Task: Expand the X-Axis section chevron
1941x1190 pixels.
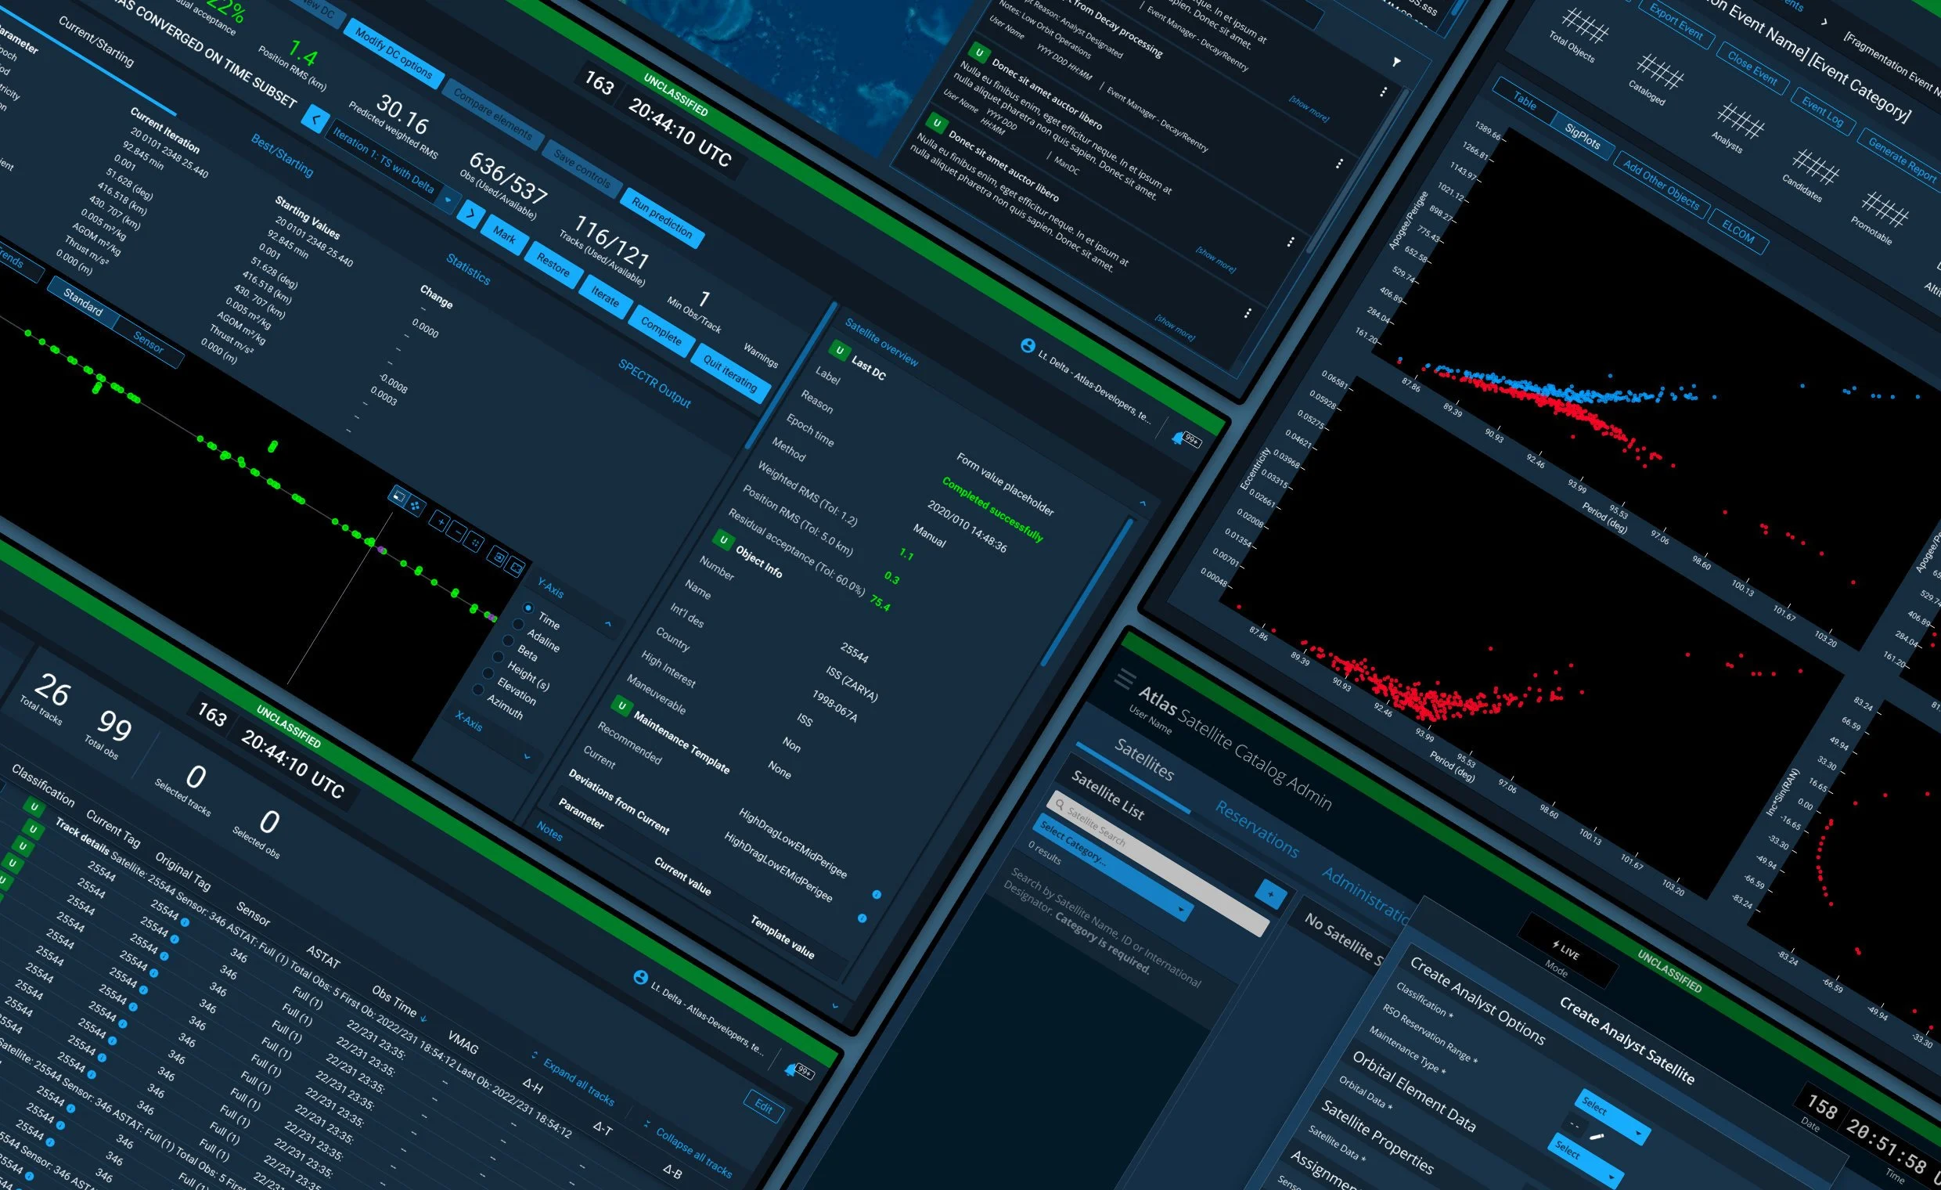Action: pyautogui.click(x=527, y=757)
